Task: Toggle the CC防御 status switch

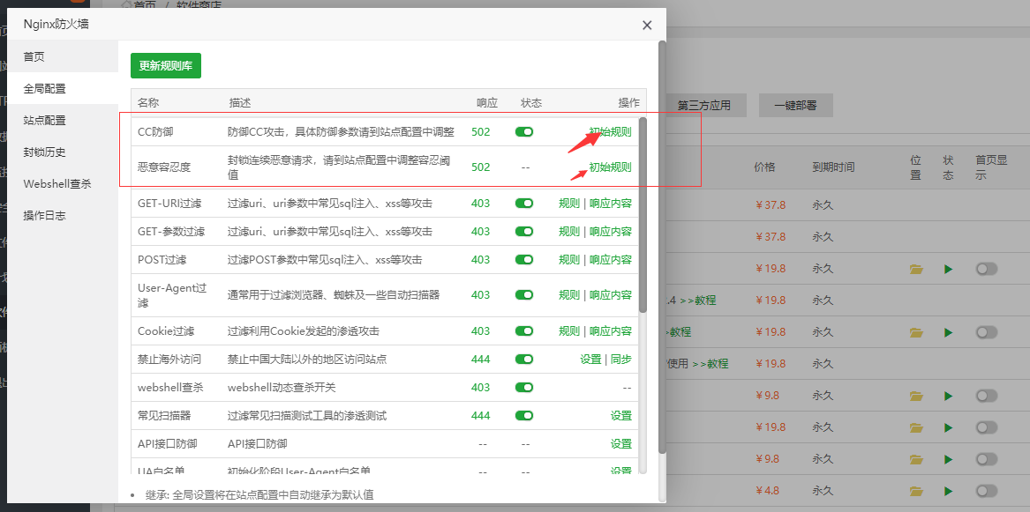Action: 524,132
